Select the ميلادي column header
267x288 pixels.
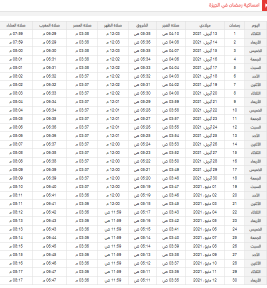[205, 25]
